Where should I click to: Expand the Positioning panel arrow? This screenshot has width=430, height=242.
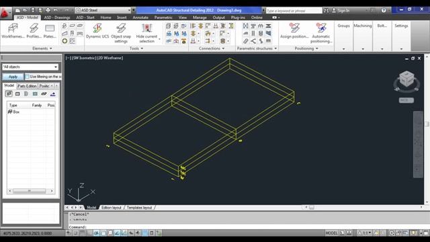[317, 48]
